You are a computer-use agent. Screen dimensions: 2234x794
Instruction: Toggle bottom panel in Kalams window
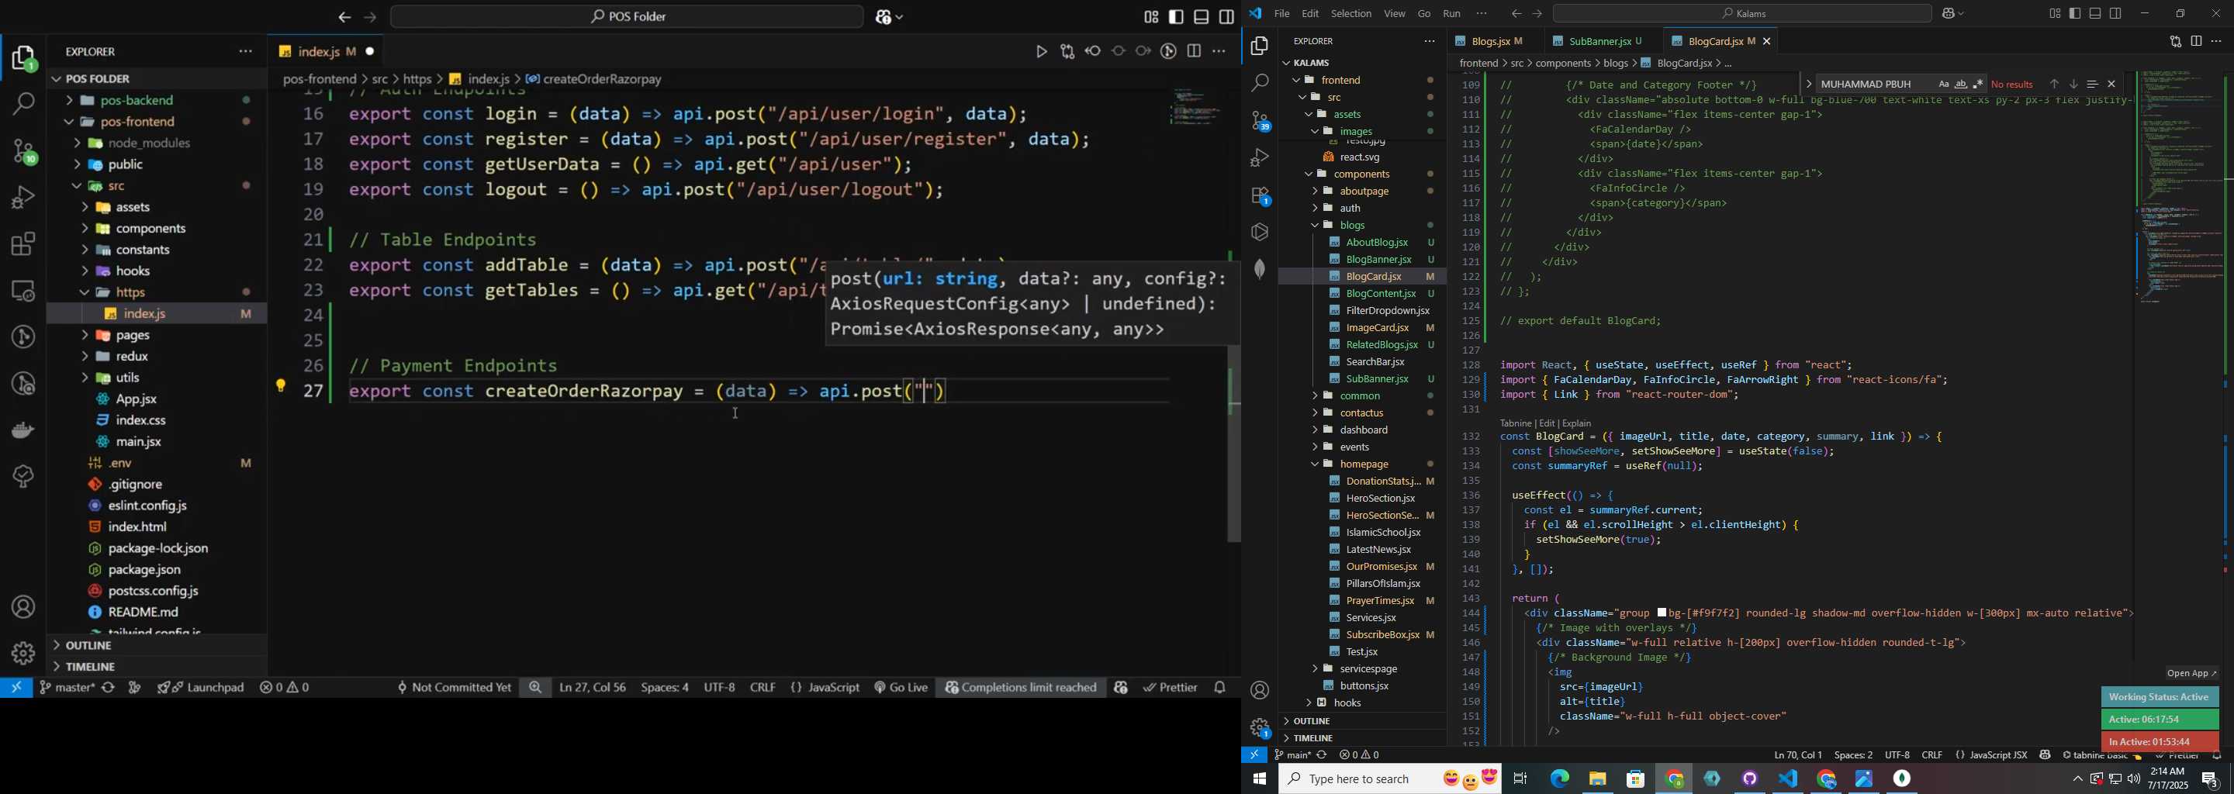[2095, 13]
